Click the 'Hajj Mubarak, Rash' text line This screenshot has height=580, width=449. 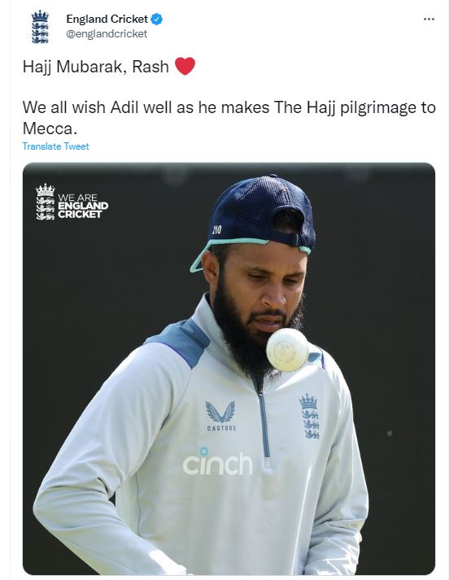coord(95,67)
